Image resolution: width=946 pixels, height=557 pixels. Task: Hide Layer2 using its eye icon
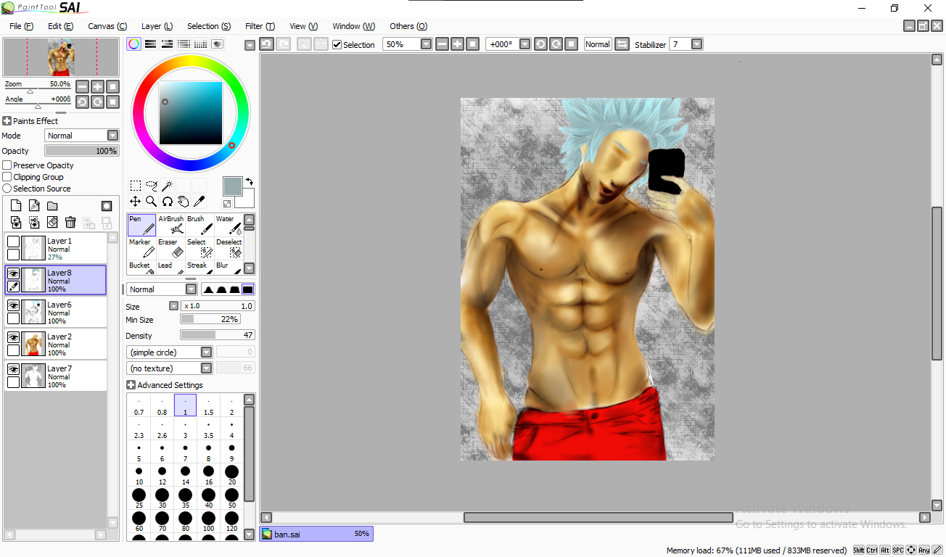[x=13, y=337]
